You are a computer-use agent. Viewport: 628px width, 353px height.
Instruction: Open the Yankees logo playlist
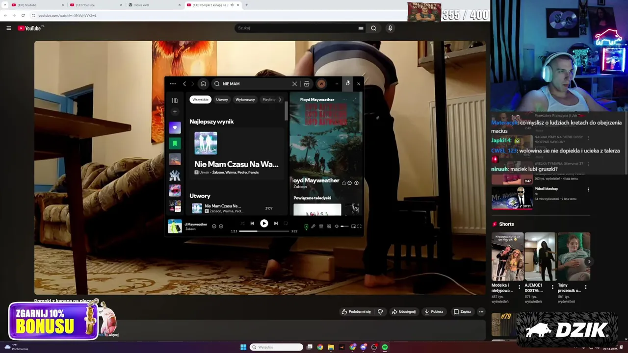click(175, 175)
